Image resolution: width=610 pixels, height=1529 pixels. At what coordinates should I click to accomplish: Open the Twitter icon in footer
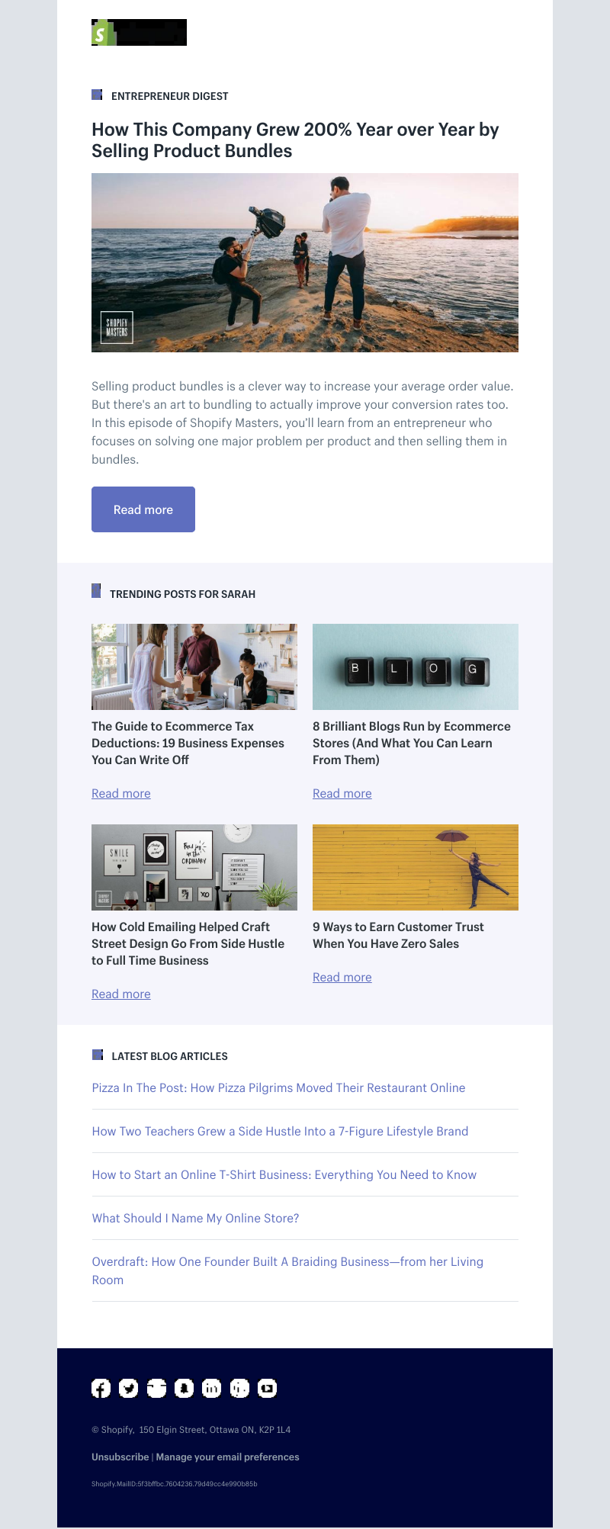point(129,1388)
